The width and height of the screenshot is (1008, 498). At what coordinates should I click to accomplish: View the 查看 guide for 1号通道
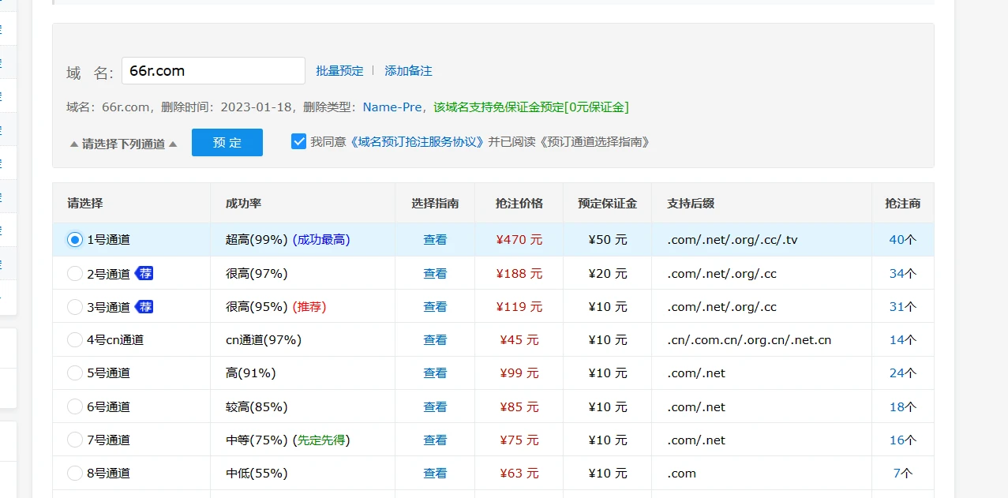pos(435,240)
